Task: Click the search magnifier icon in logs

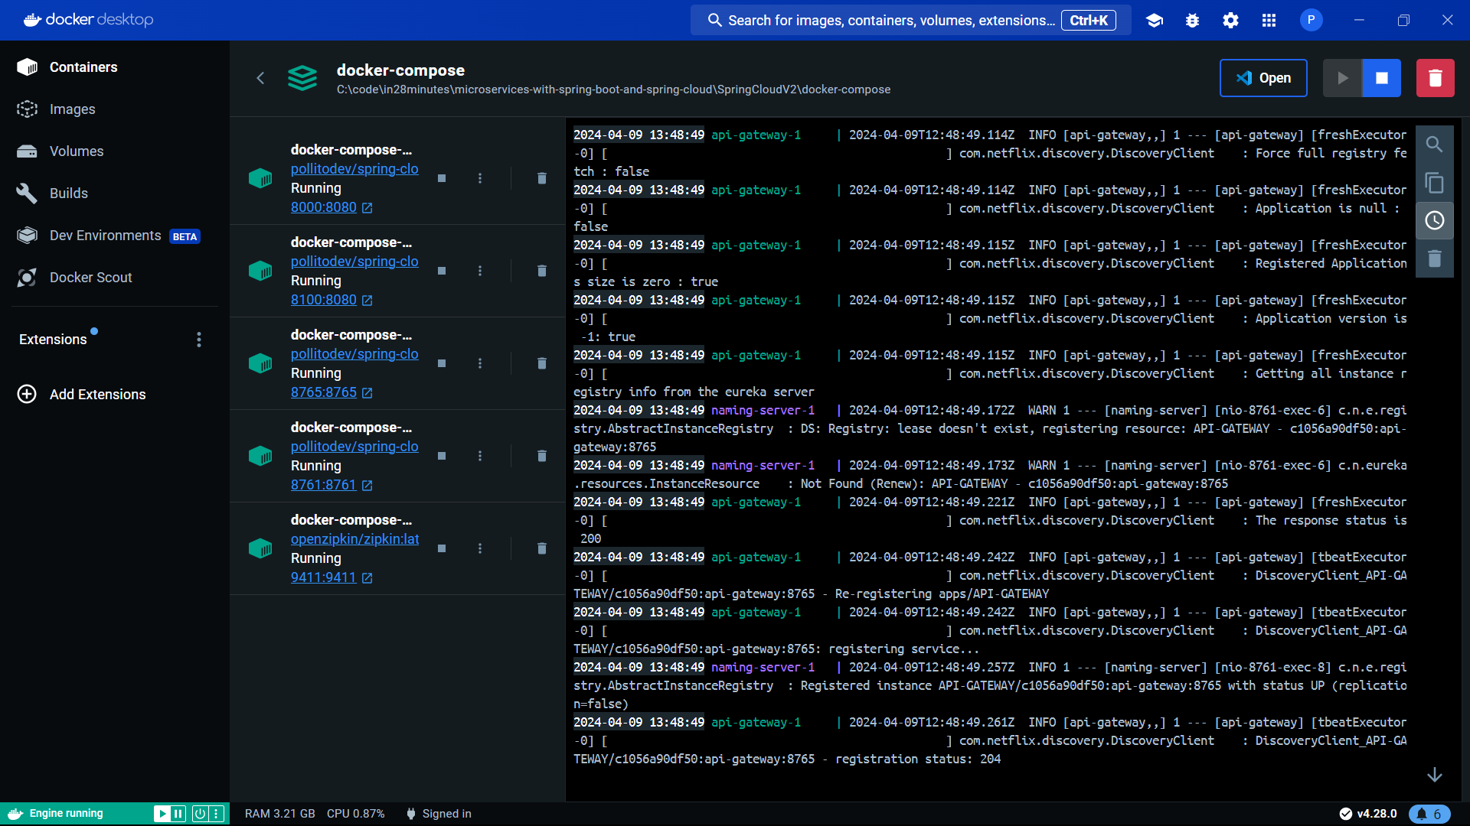Action: [x=1434, y=145]
